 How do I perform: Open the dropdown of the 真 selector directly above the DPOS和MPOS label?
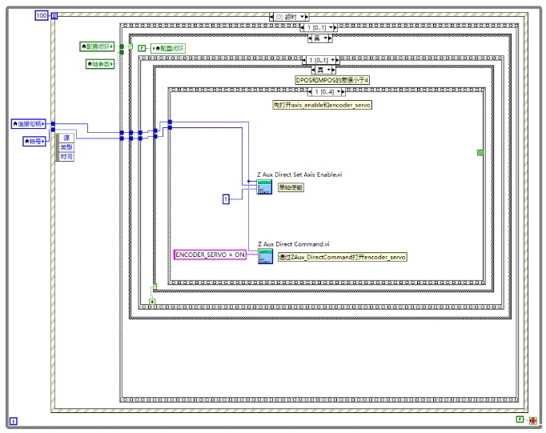329,70
